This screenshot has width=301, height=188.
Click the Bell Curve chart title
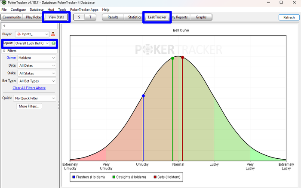point(181,31)
